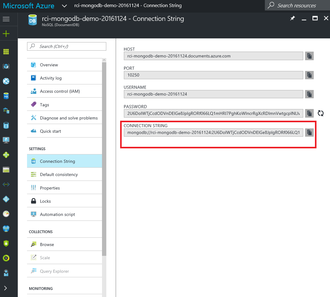Open Default consistency settings

click(x=65, y=174)
